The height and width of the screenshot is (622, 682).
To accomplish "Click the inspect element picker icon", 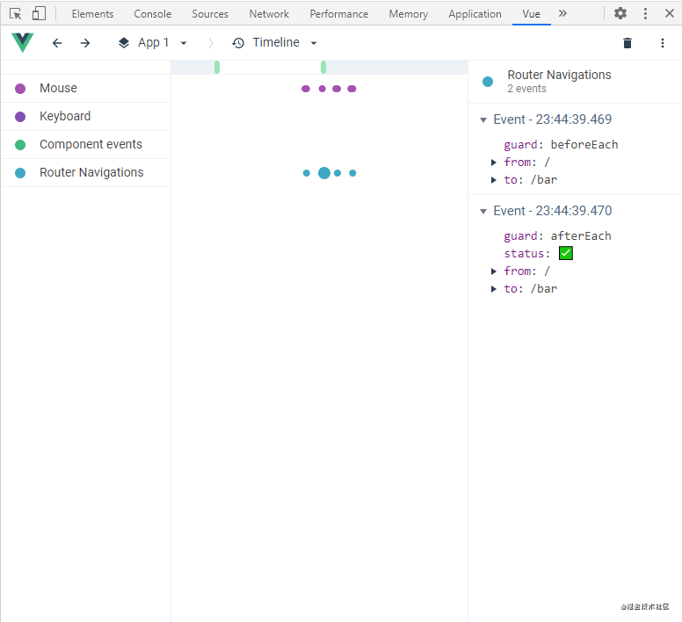I will 15,14.
